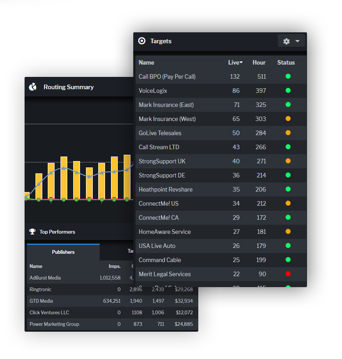Image resolution: width=342 pixels, height=359 pixels.
Task: Click the green status dot for Call BPO
Action: 288,76
